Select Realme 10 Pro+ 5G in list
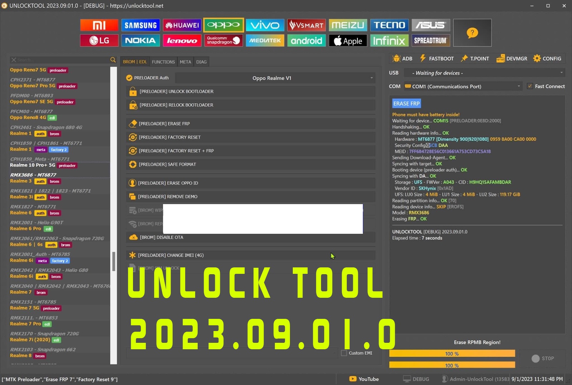The width and height of the screenshot is (572, 385). (x=60, y=169)
